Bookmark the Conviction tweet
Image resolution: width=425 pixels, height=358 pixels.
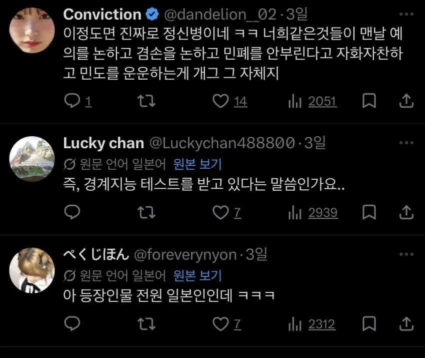point(369,102)
